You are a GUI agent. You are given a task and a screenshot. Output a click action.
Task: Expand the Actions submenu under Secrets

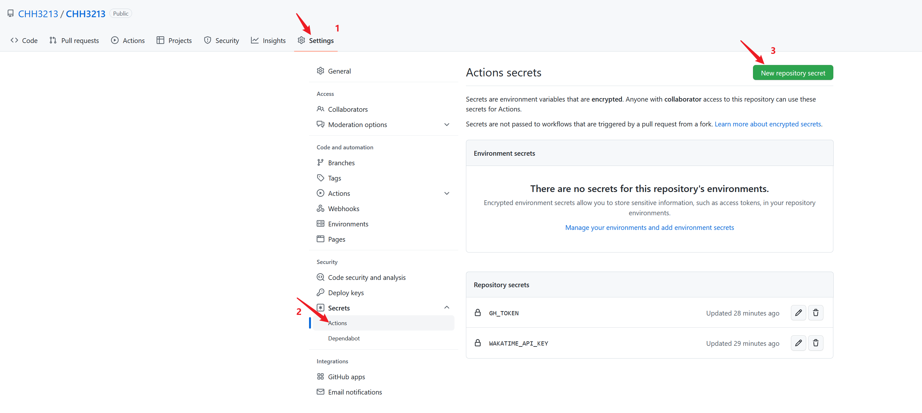click(x=338, y=323)
